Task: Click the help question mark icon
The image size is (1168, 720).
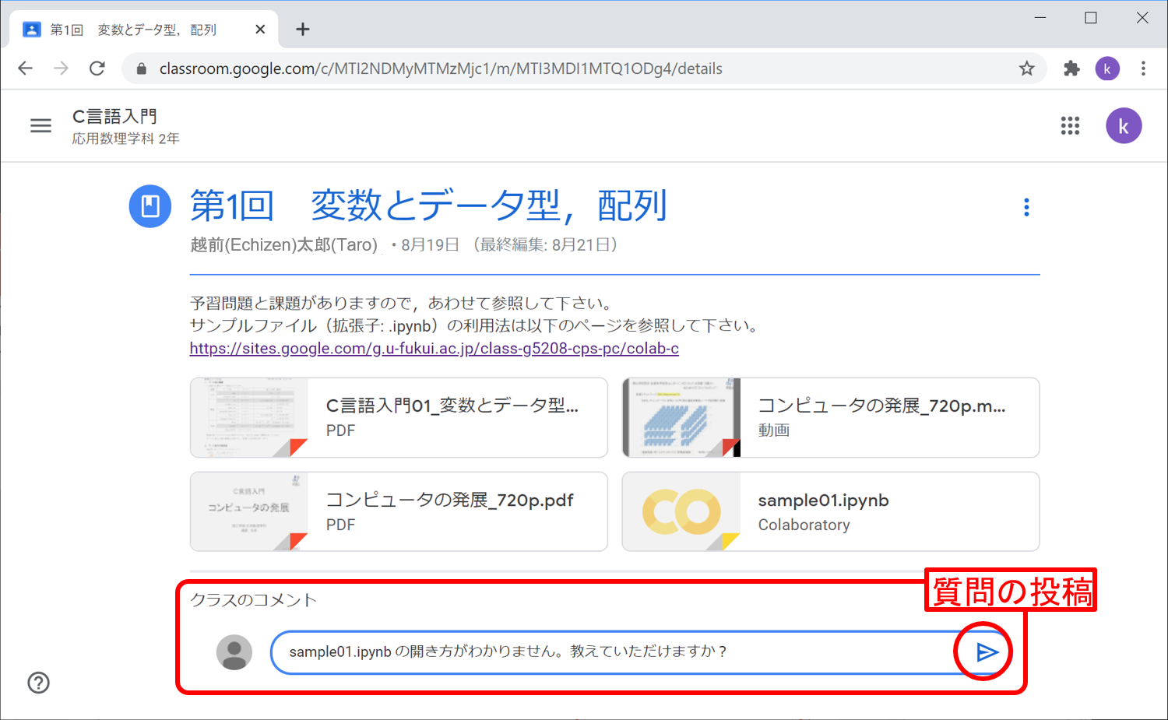Action: pos(39,683)
